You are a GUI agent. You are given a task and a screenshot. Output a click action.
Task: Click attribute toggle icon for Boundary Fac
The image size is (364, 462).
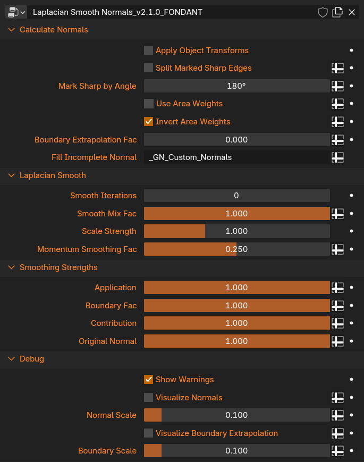click(337, 306)
